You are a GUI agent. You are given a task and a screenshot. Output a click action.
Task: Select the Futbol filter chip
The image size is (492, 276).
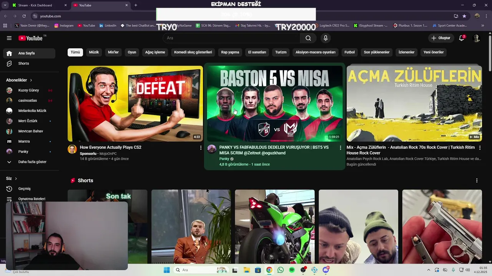(x=349, y=52)
